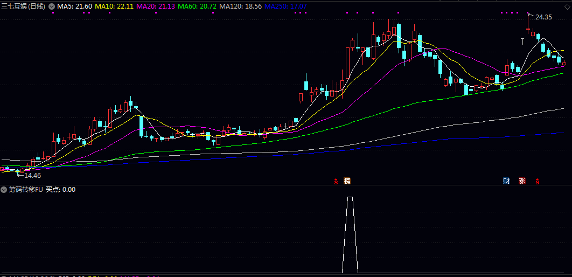Click the magenta MA20: 21.13 label
Viewport: 572px width, 277px height.
(156, 6)
